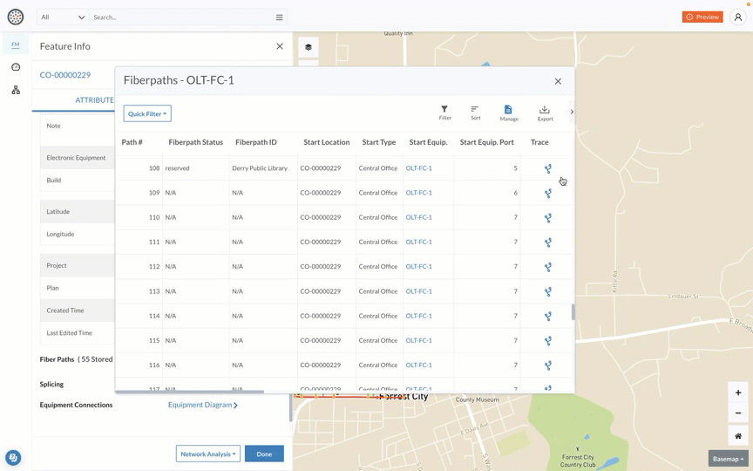Click the Path # column header
The height and width of the screenshot is (471, 753).
[132, 142]
